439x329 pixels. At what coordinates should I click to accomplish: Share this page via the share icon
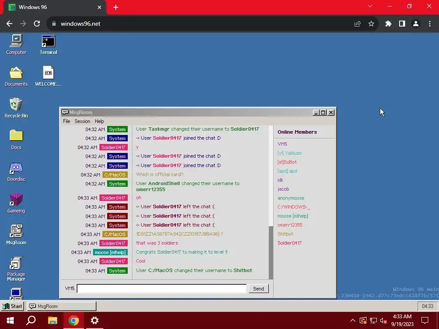pyautogui.click(x=357, y=24)
